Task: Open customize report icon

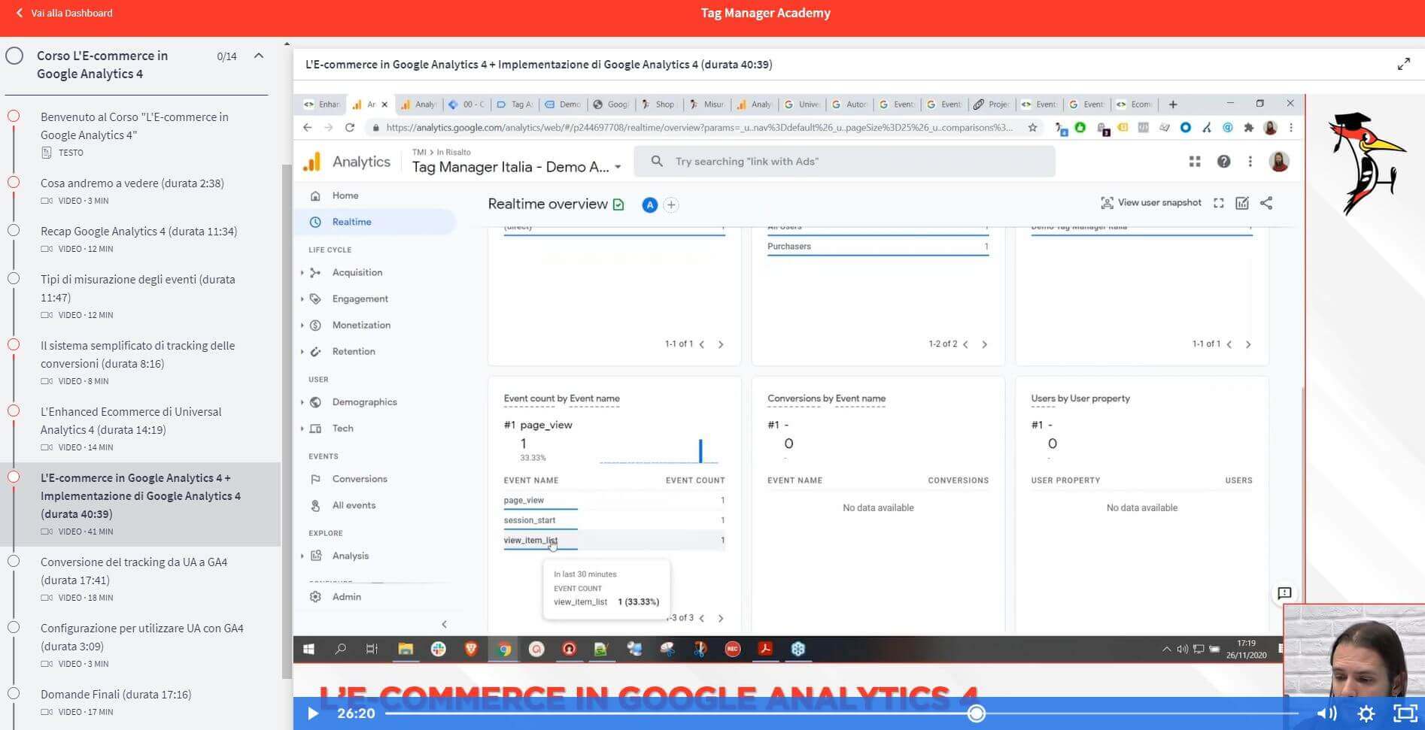Action: pyautogui.click(x=1242, y=203)
